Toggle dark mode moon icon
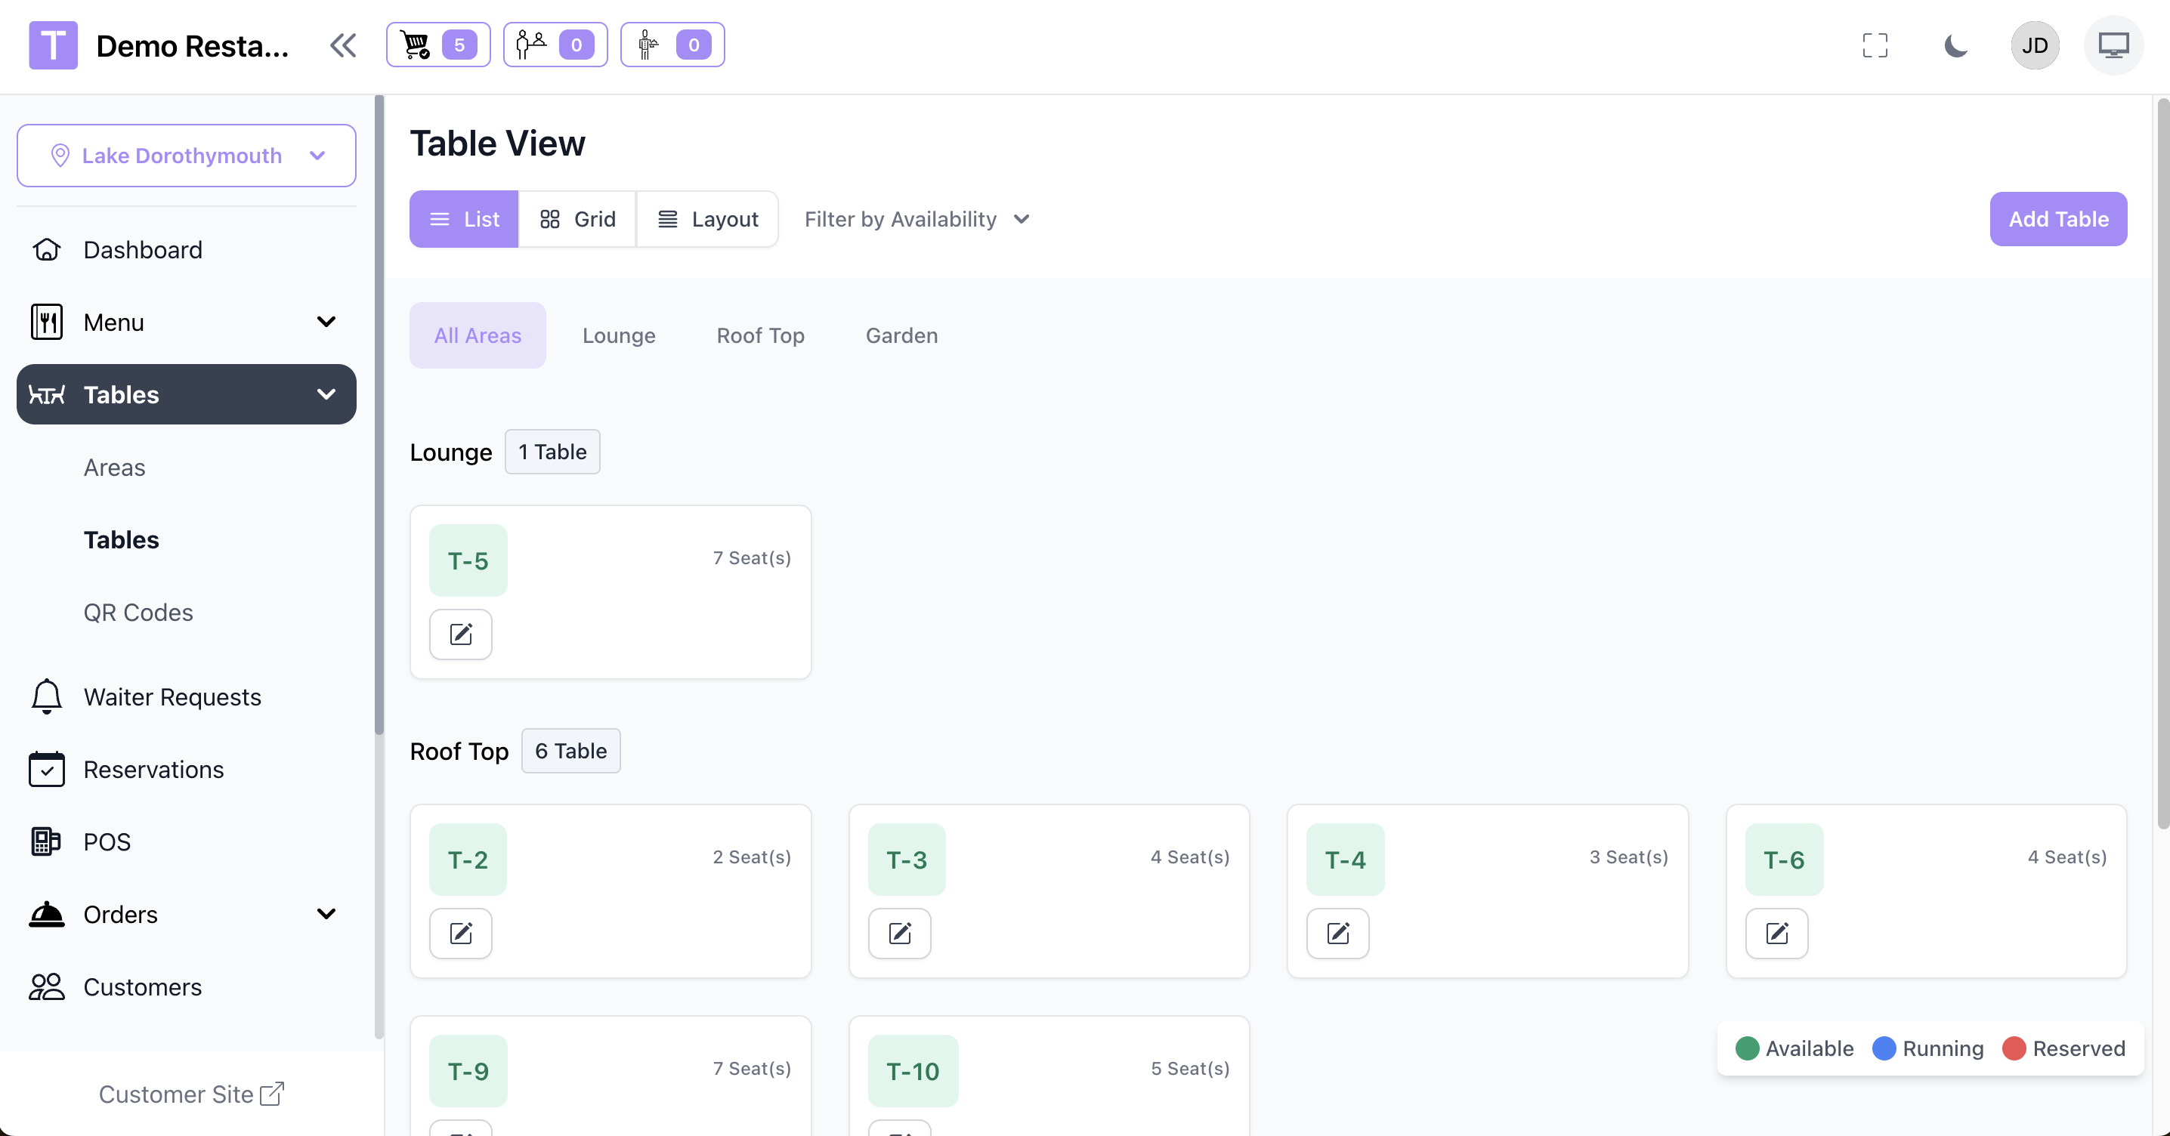Viewport: 2170px width, 1136px height. coord(1955,45)
